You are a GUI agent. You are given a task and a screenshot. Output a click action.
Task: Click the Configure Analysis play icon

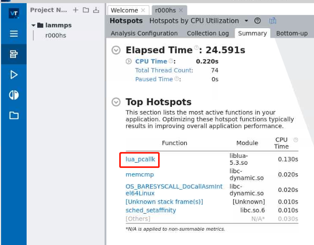click(14, 74)
